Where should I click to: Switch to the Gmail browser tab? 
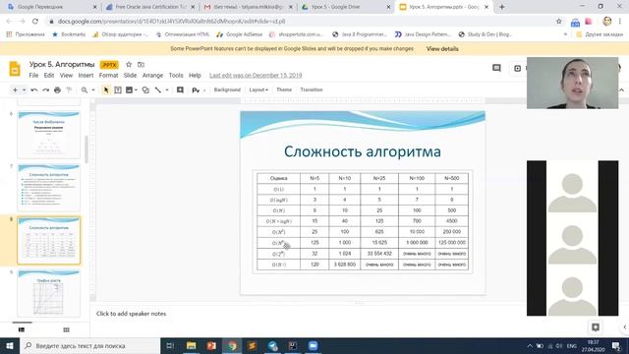pyautogui.click(x=248, y=7)
